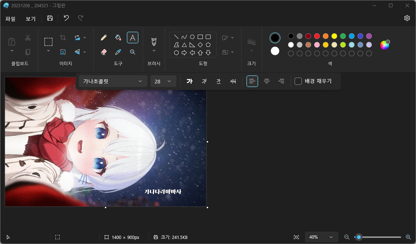Choose the Line shape
The height and width of the screenshot is (244, 416).
pos(176,37)
